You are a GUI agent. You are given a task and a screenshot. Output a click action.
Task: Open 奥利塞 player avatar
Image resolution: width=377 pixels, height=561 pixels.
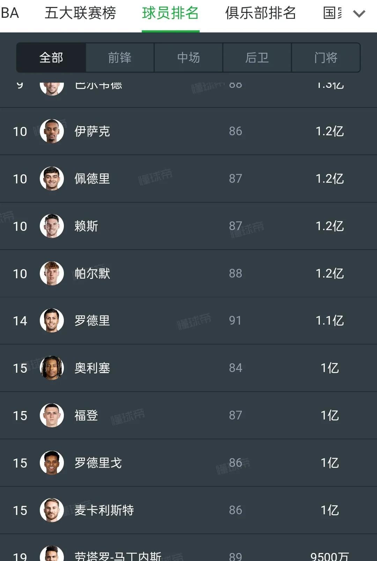click(52, 368)
